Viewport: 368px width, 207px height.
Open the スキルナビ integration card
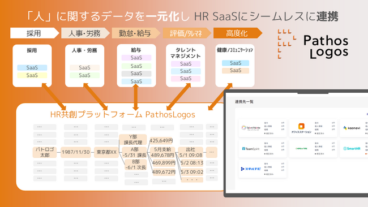click(262, 169)
